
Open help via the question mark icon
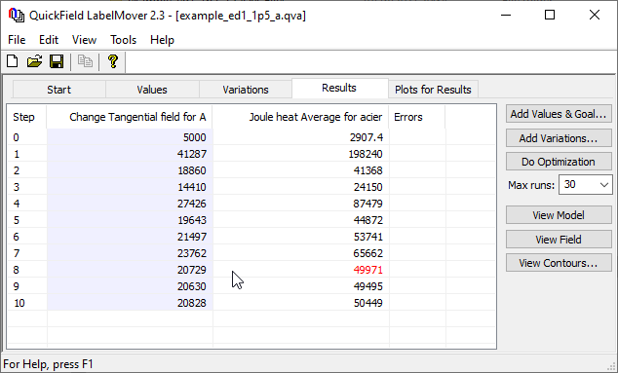coord(113,61)
